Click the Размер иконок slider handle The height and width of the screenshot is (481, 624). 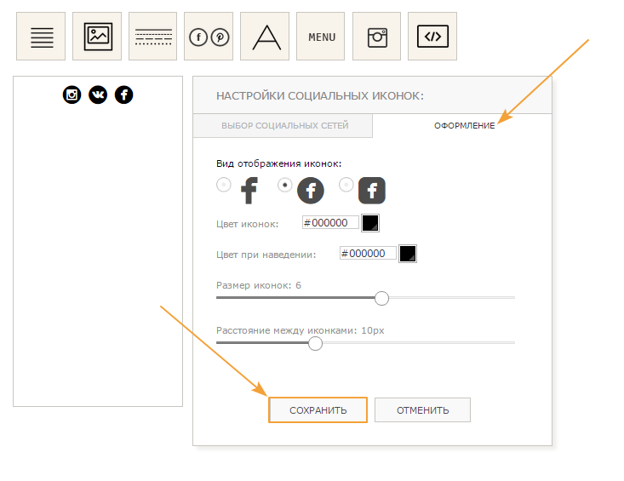(x=381, y=298)
